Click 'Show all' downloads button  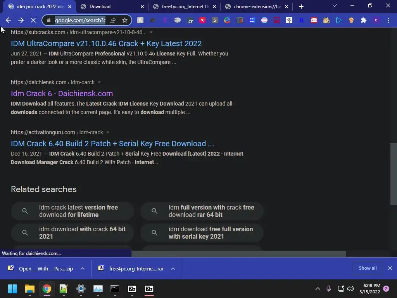point(368,268)
